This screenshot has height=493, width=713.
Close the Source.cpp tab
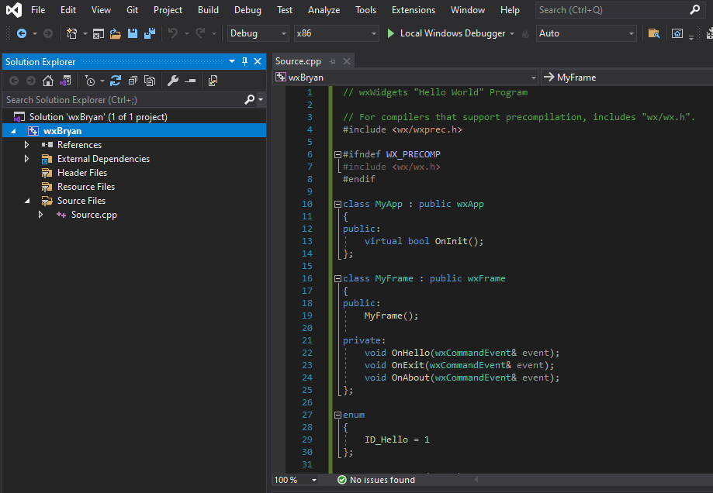tap(347, 61)
